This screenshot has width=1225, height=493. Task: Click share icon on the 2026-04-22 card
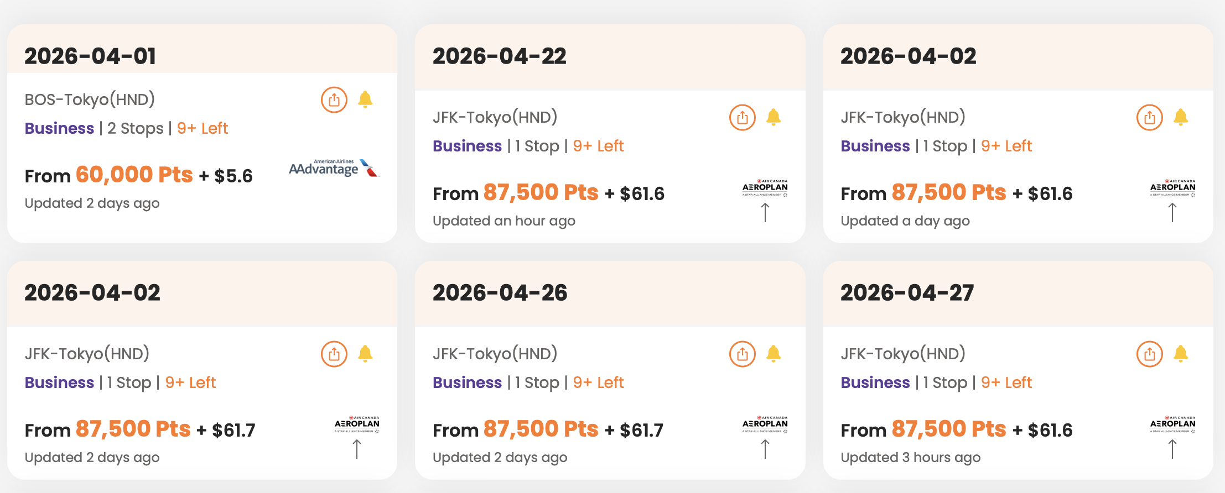coord(742,118)
